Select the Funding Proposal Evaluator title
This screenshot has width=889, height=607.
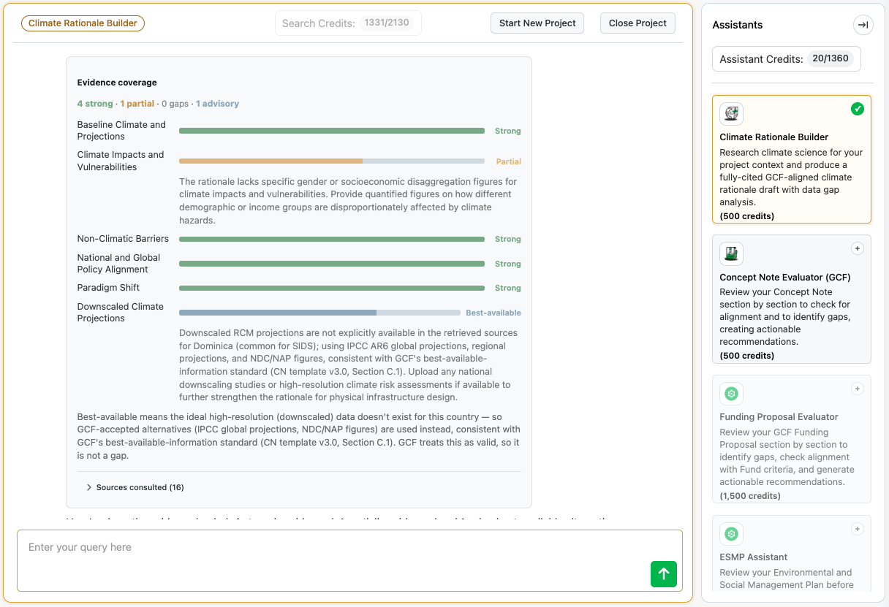point(779,417)
